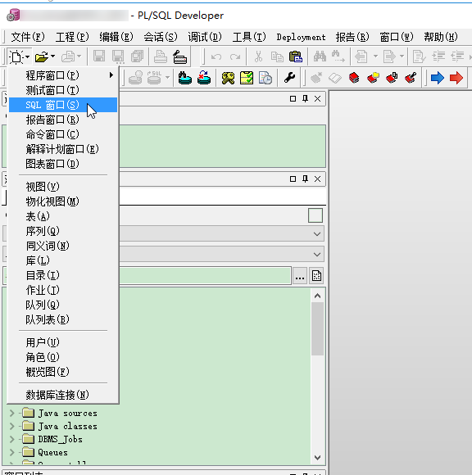Click the Redo arrow icon
472x475 pixels.
(x=235, y=57)
